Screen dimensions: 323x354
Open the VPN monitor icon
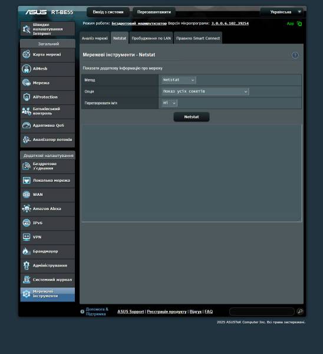coord(27,237)
